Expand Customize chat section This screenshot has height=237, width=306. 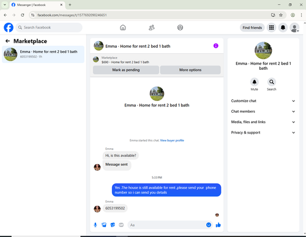click(263, 101)
